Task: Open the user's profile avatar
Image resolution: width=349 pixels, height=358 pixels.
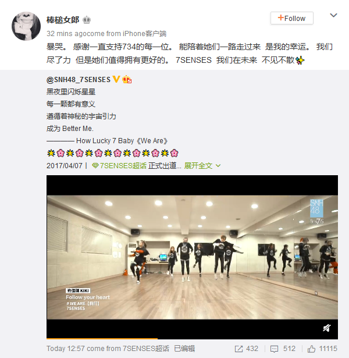Action: tap(26, 26)
